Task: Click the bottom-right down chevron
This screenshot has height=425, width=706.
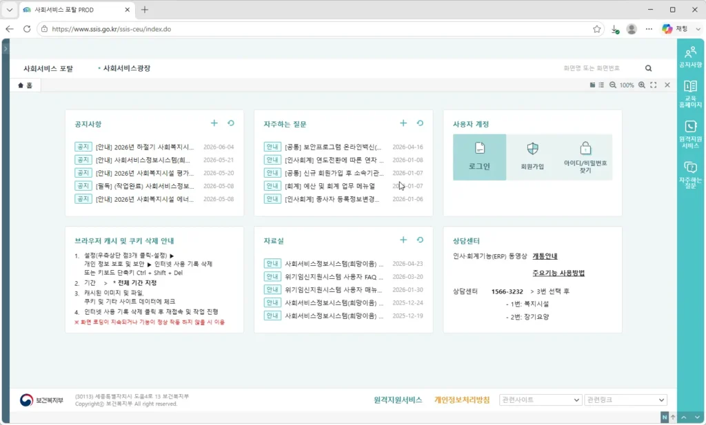Action: pos(697,417)
